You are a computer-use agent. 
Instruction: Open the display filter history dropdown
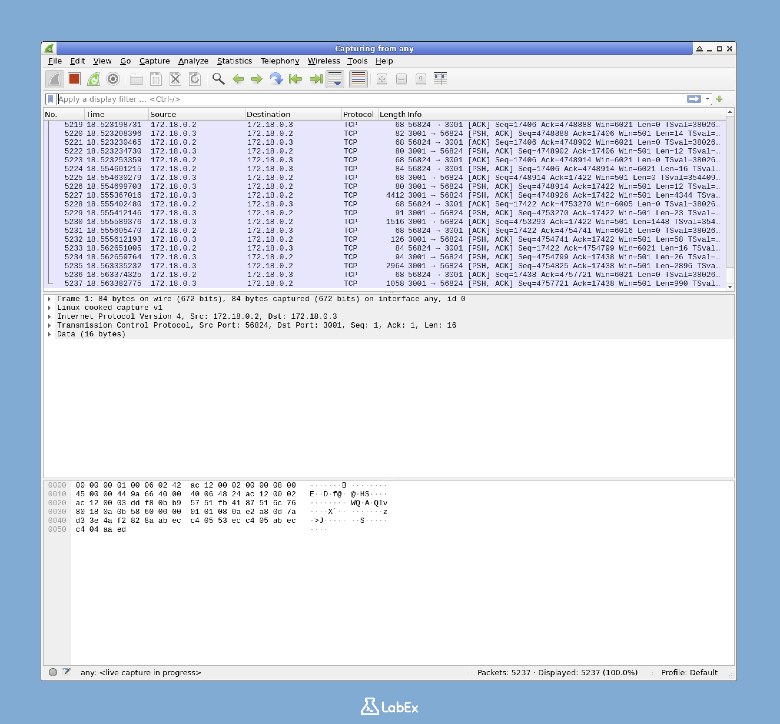[x=708, y=99]
